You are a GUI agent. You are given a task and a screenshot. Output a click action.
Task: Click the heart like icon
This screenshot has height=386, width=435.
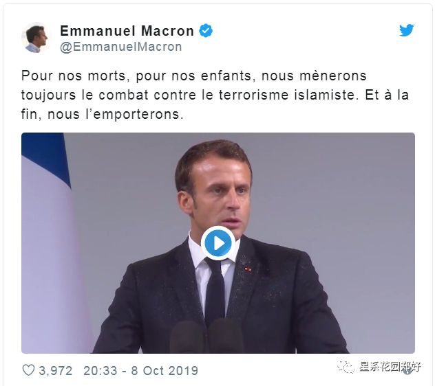(28, 370)
